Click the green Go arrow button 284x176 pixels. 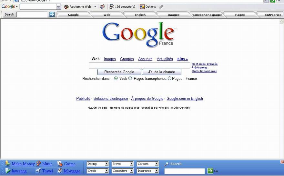pos(210,171)
